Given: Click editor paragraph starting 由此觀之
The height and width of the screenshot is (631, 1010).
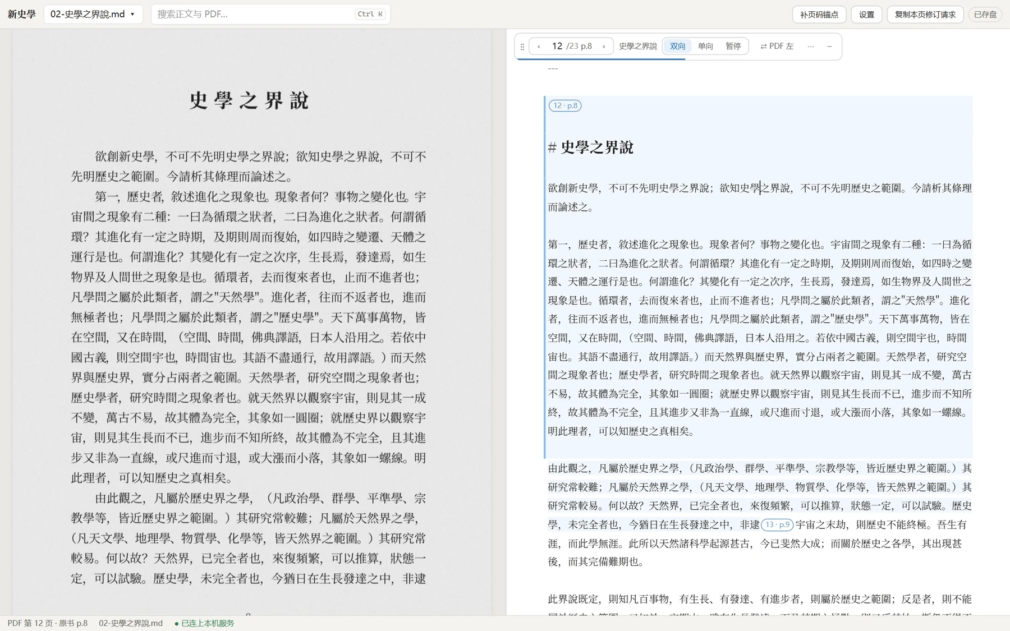Looking at the screenshot, I should [x=760, y=515].
